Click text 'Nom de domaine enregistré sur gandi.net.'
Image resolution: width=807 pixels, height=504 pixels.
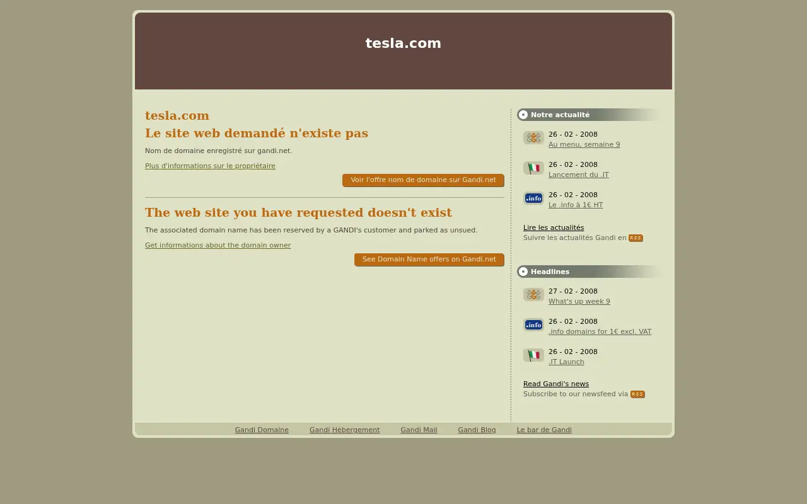[x=219, y=151]
